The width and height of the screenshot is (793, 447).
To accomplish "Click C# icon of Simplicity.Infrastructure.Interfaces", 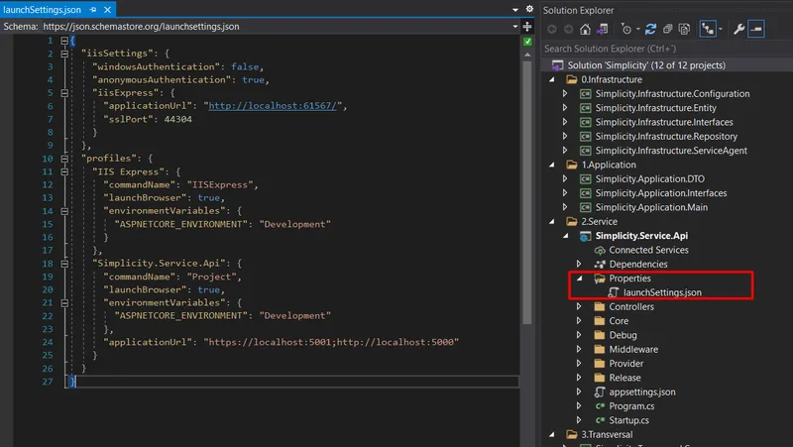I will [586, 122].
